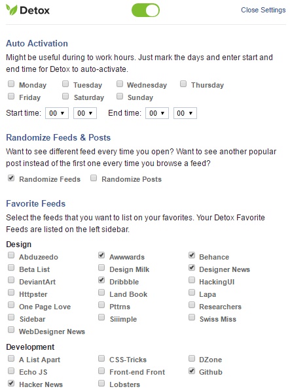
Task: Uncheck Awwwards in favorite feeds
Action: 101,256
